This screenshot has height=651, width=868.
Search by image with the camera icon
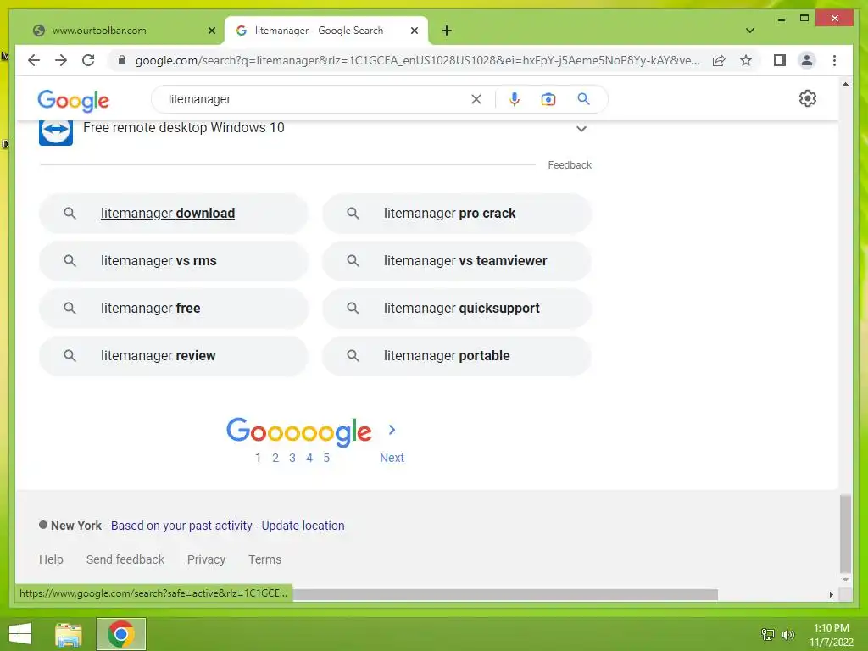pos(548,99)
